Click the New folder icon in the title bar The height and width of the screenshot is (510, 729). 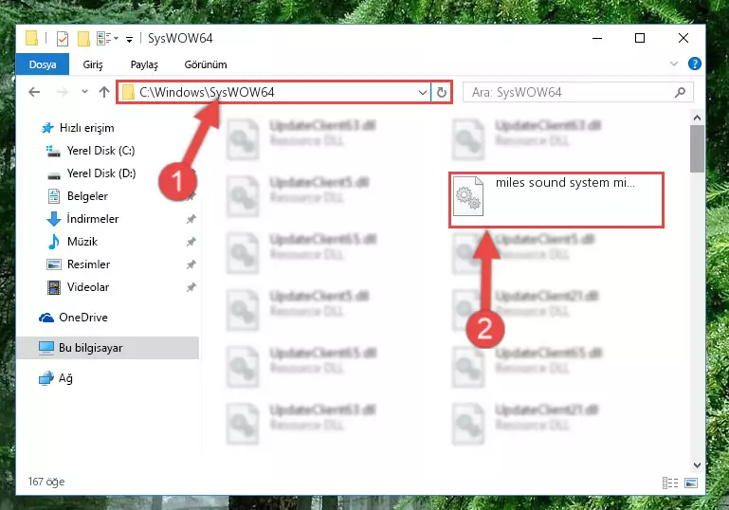[x=83, y=39]
